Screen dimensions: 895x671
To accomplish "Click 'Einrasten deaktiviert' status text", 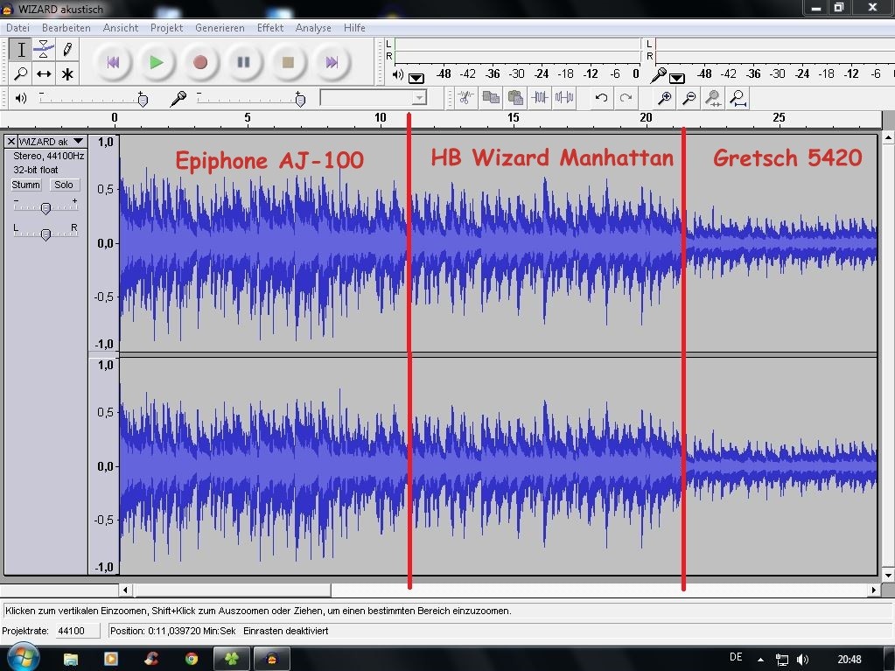I will (285, 631).
